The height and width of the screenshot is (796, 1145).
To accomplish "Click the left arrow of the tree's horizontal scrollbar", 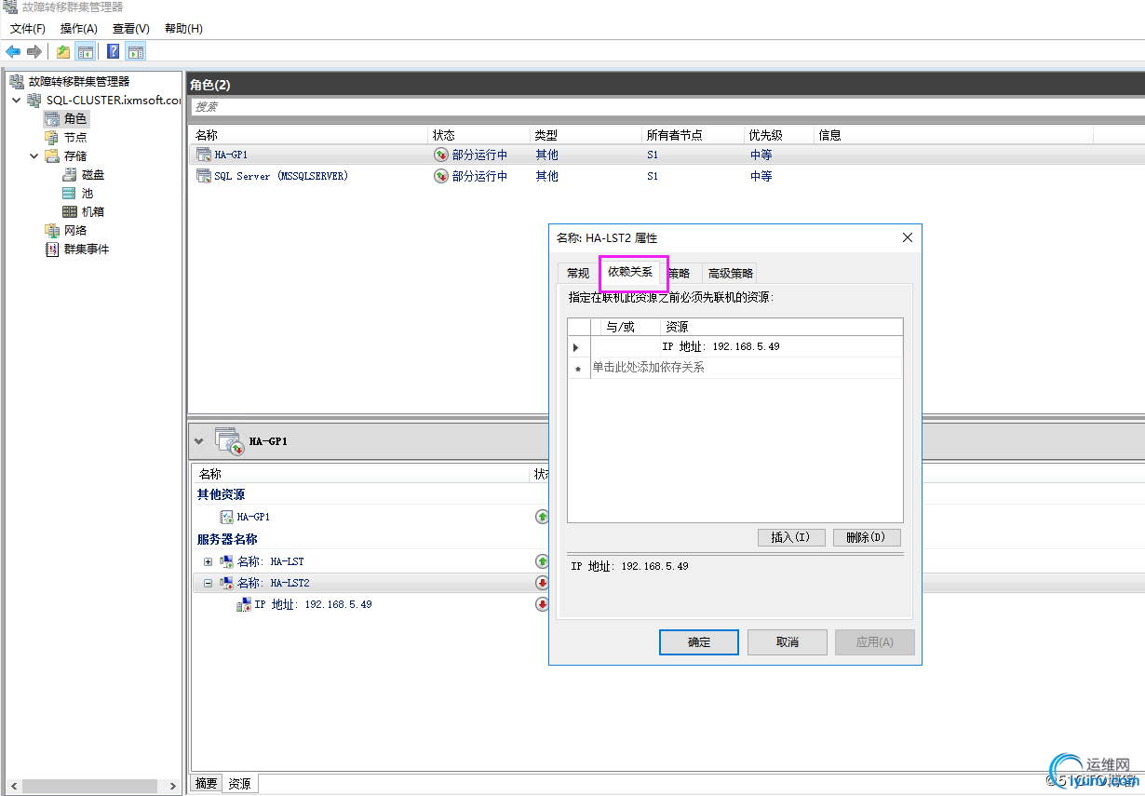I will point(12,786).
